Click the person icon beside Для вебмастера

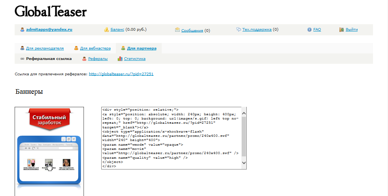point(76,48)
